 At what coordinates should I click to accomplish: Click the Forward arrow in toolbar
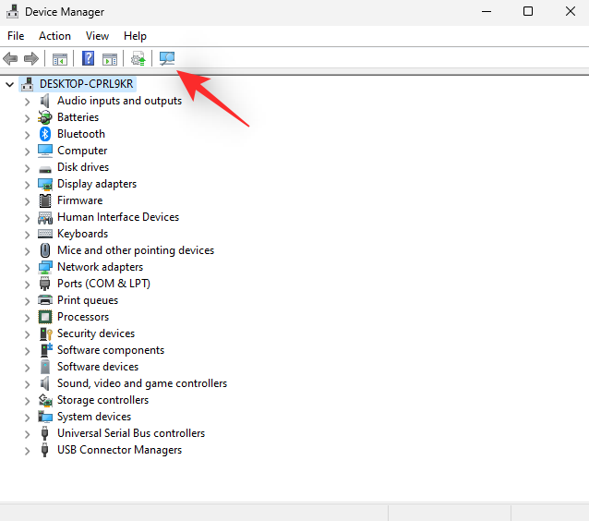click(x=30, y=59)
